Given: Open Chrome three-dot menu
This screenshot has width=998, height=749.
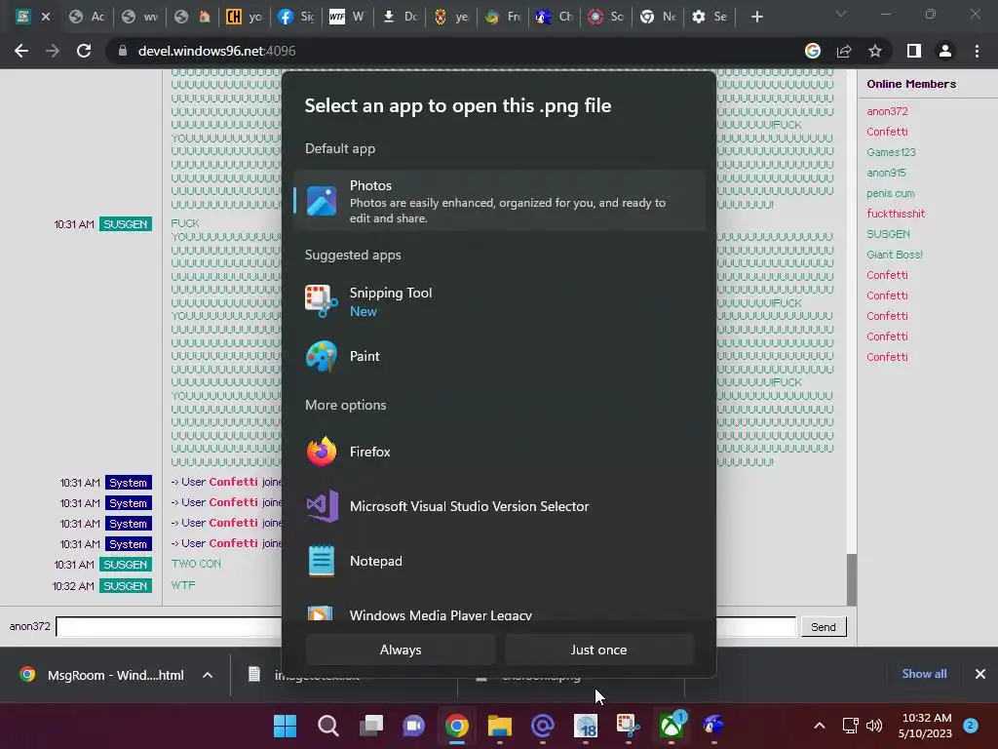Looking at the screenshot, I should [x=977, y=51].
